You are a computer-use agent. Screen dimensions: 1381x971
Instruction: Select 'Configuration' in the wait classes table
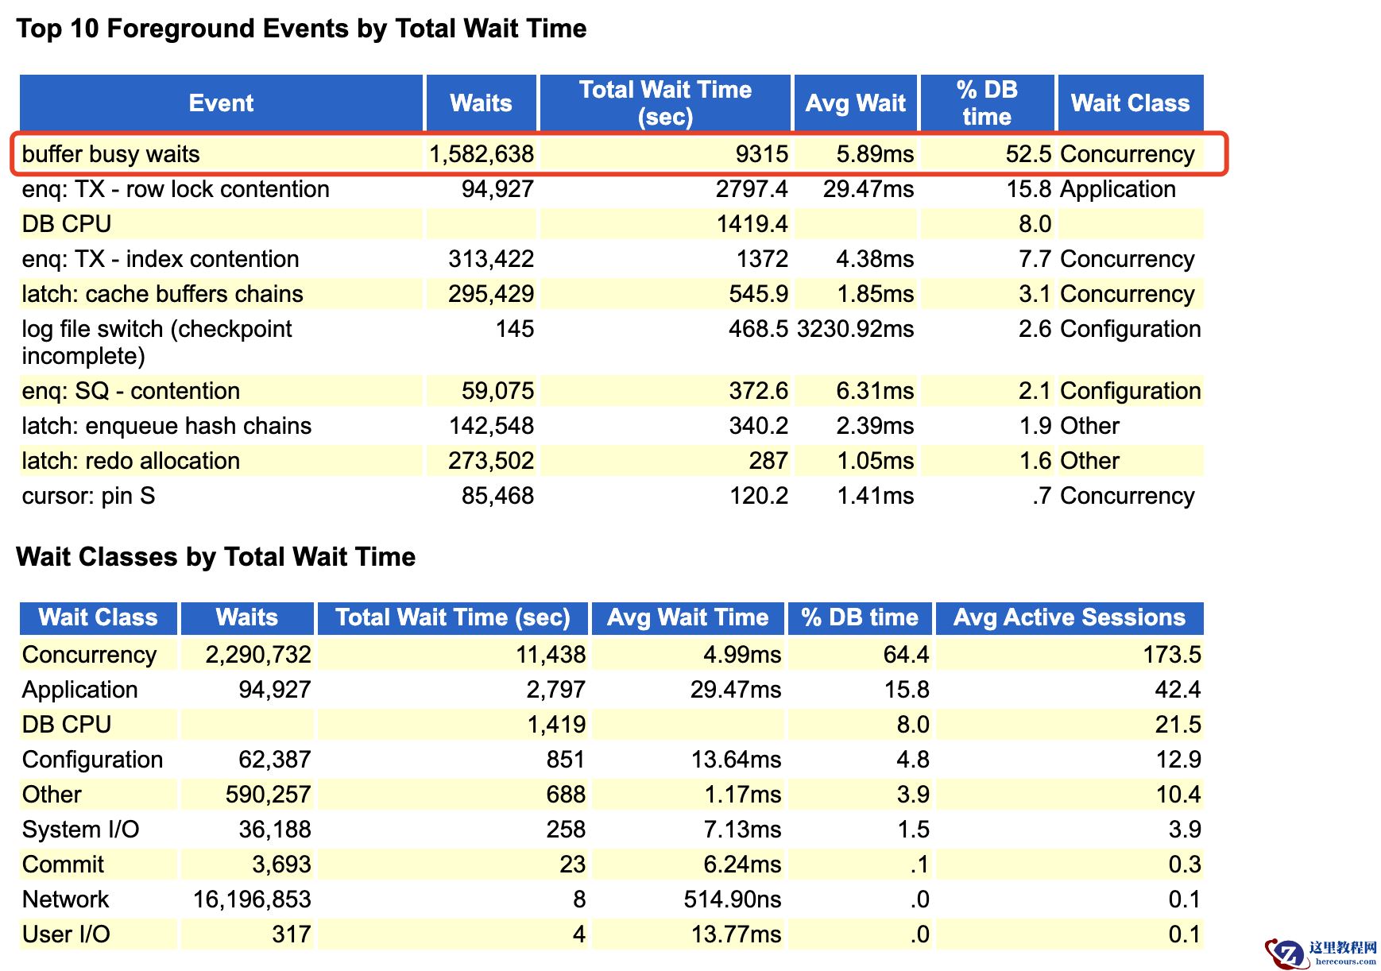92,760
